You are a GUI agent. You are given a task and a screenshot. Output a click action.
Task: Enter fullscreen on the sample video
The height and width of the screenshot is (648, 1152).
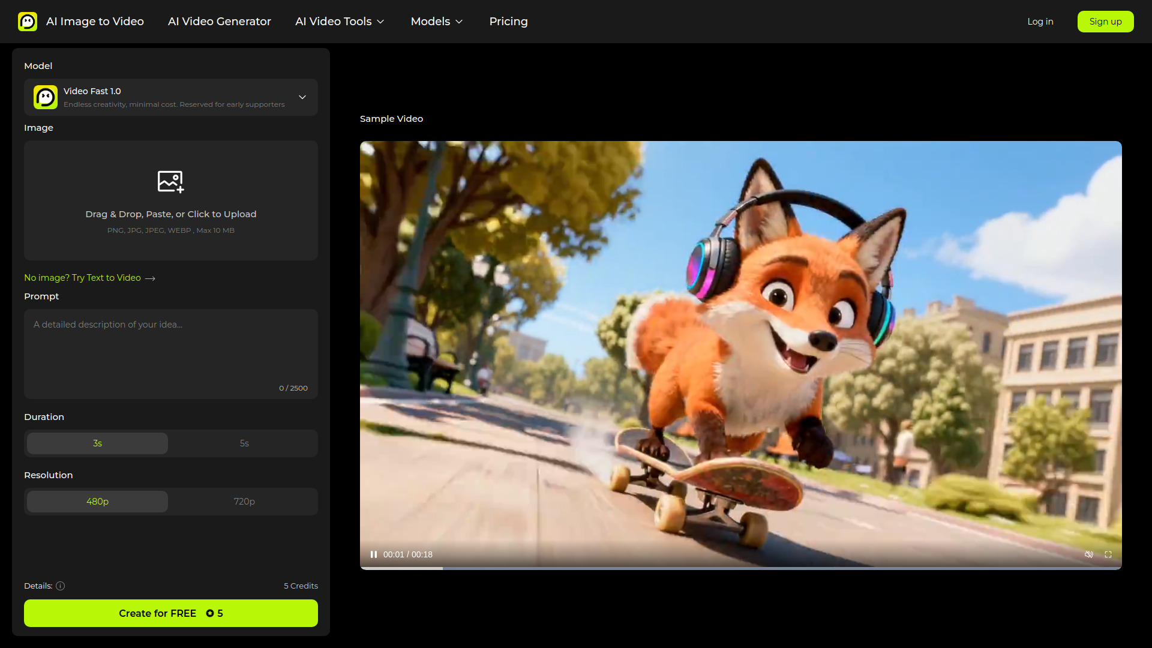coord(1109,554)
